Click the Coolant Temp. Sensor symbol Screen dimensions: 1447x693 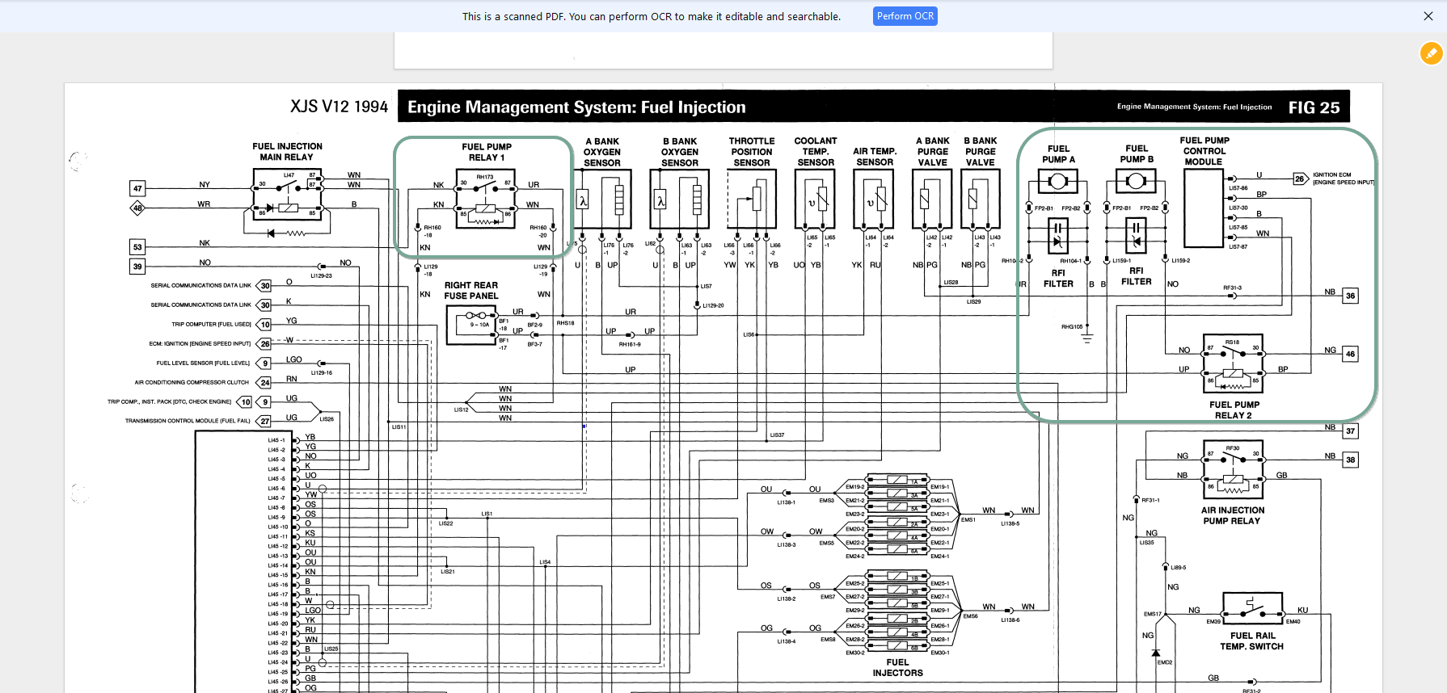coord(816,199)
